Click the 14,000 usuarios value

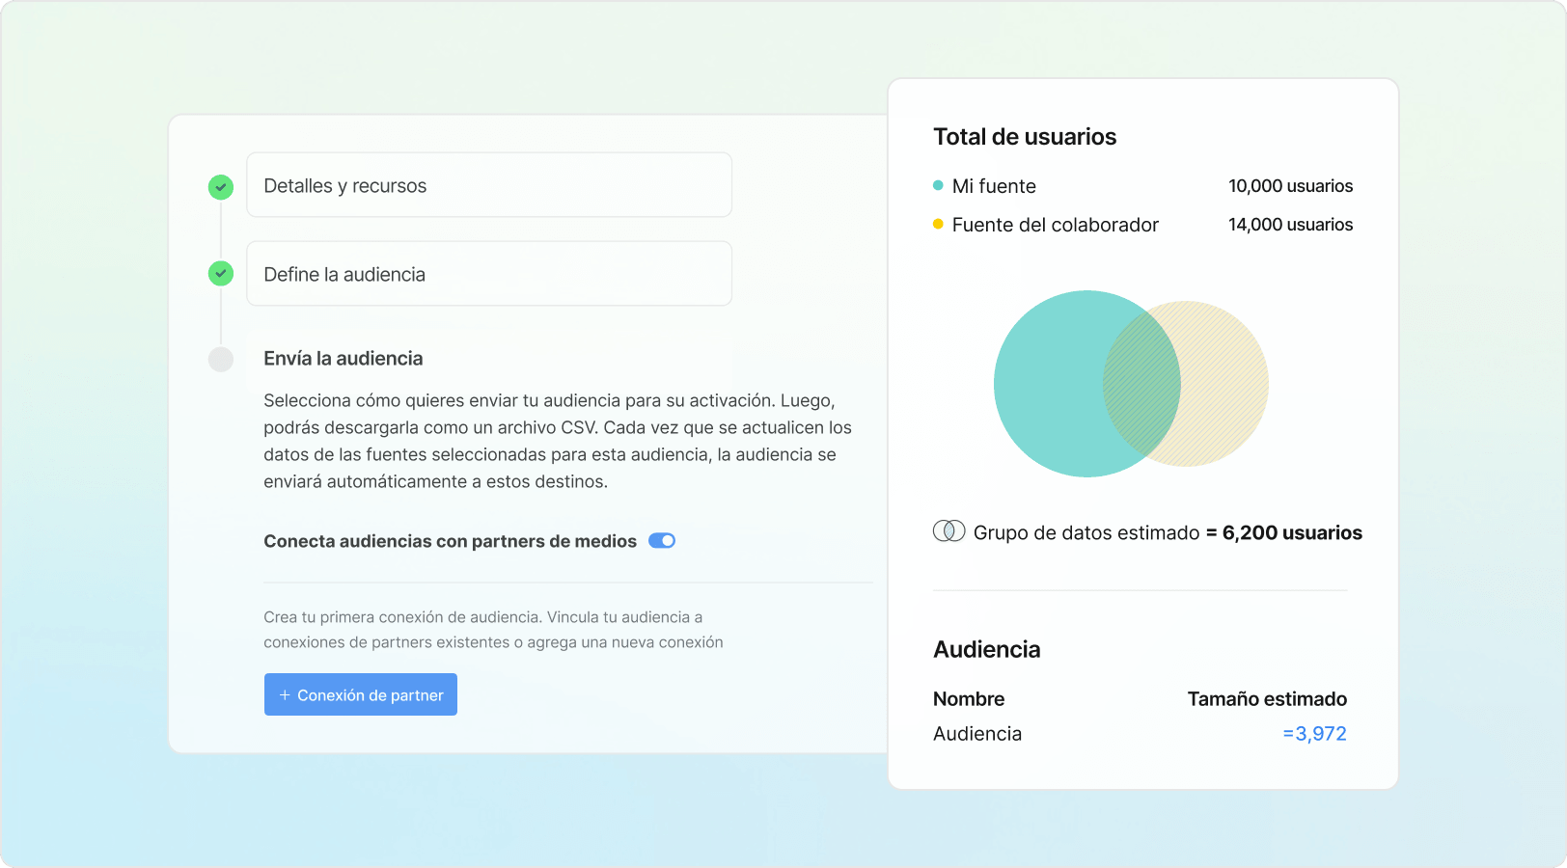click(x=1290, y=225)
